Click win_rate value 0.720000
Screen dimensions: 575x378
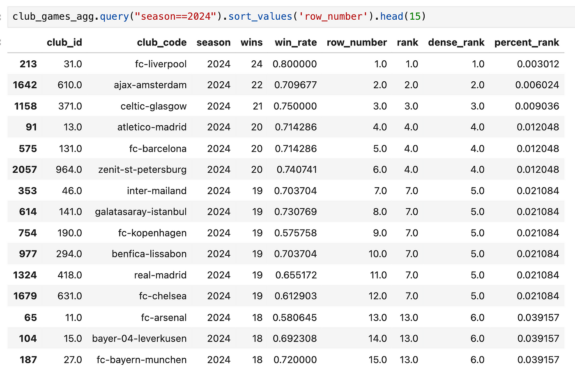pos(295,360)
